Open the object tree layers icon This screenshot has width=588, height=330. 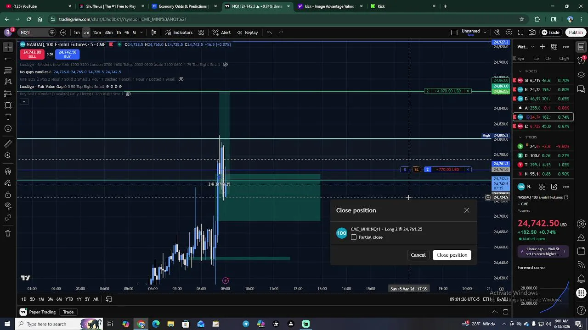tap(581, 75)
